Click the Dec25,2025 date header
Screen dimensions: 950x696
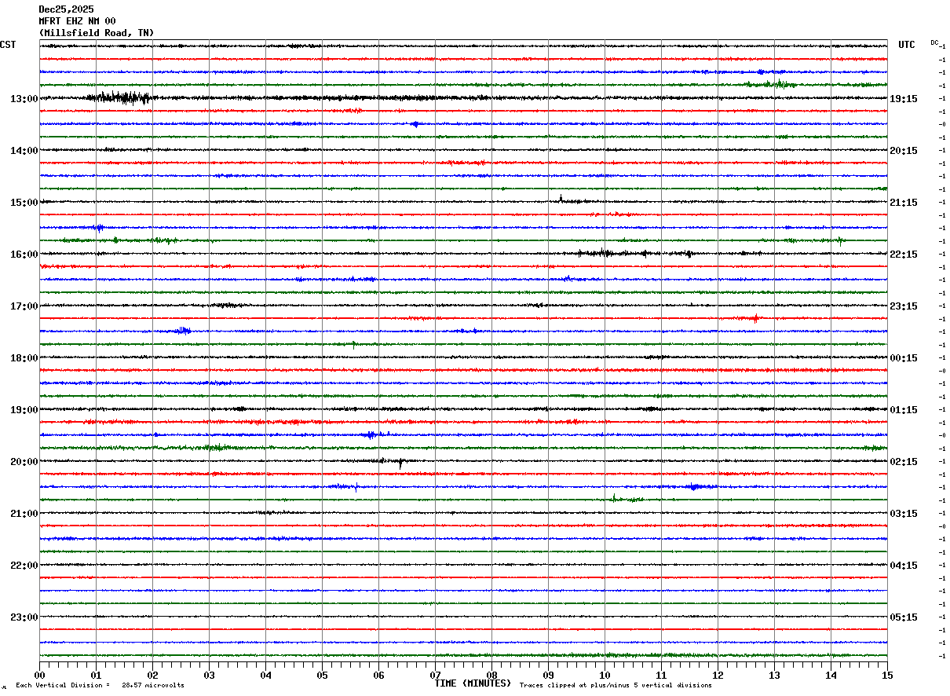point(66,9)
